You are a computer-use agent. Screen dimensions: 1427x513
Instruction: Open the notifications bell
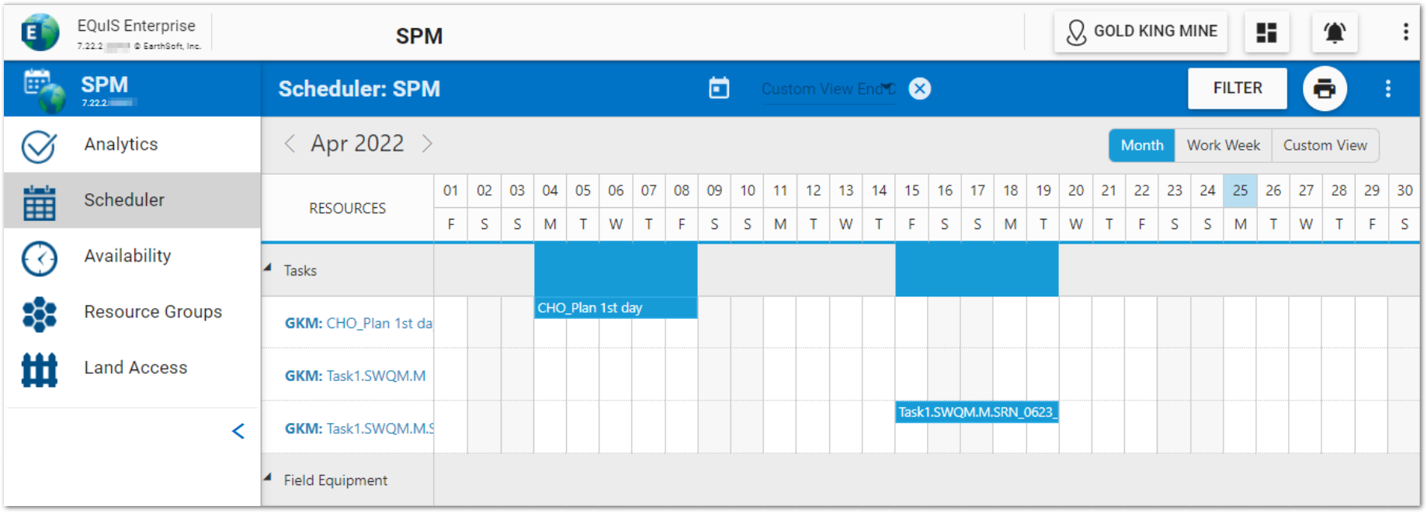point(1334,31)
